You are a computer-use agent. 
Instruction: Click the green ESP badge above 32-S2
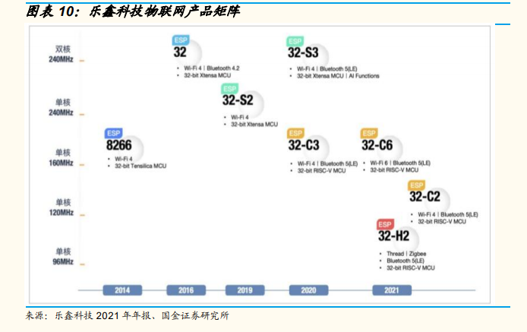click(x=230, y=89)
